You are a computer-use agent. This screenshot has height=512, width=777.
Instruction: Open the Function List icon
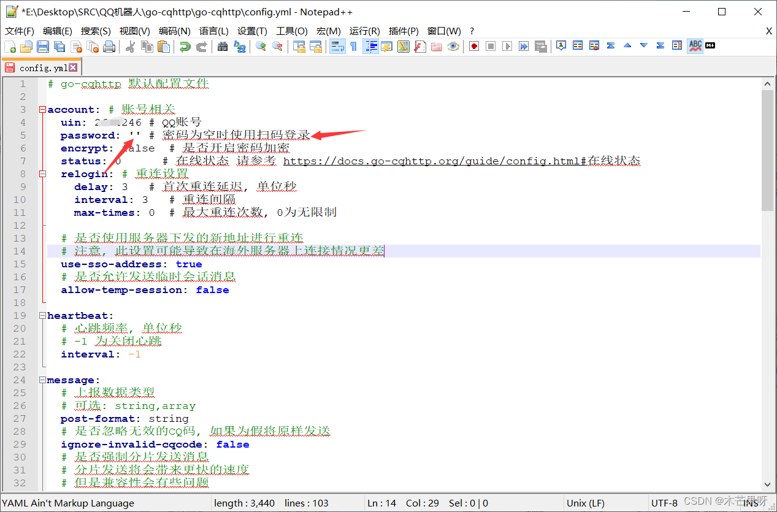click(x=420, y=47)
